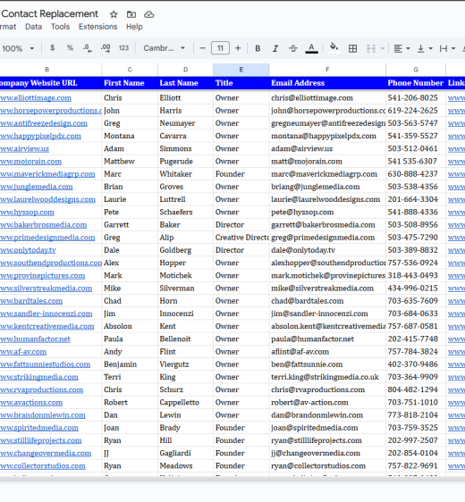
Task: Select cell containing Cappelletto
Action: (x=185, y=403)
